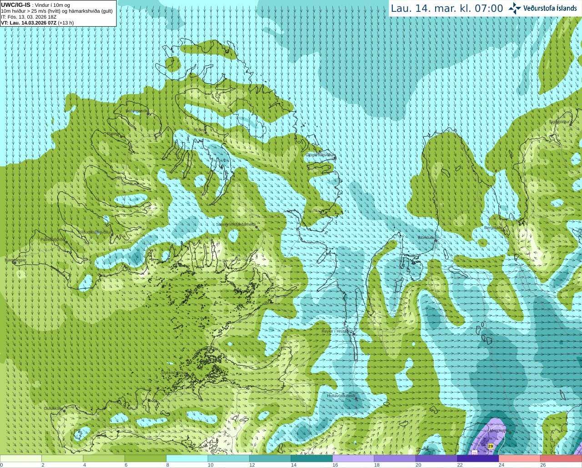The height and width of the screenshot is (468, 582).
Task: Select the 4–6 m/s green legend swatch
Action: 104,458
